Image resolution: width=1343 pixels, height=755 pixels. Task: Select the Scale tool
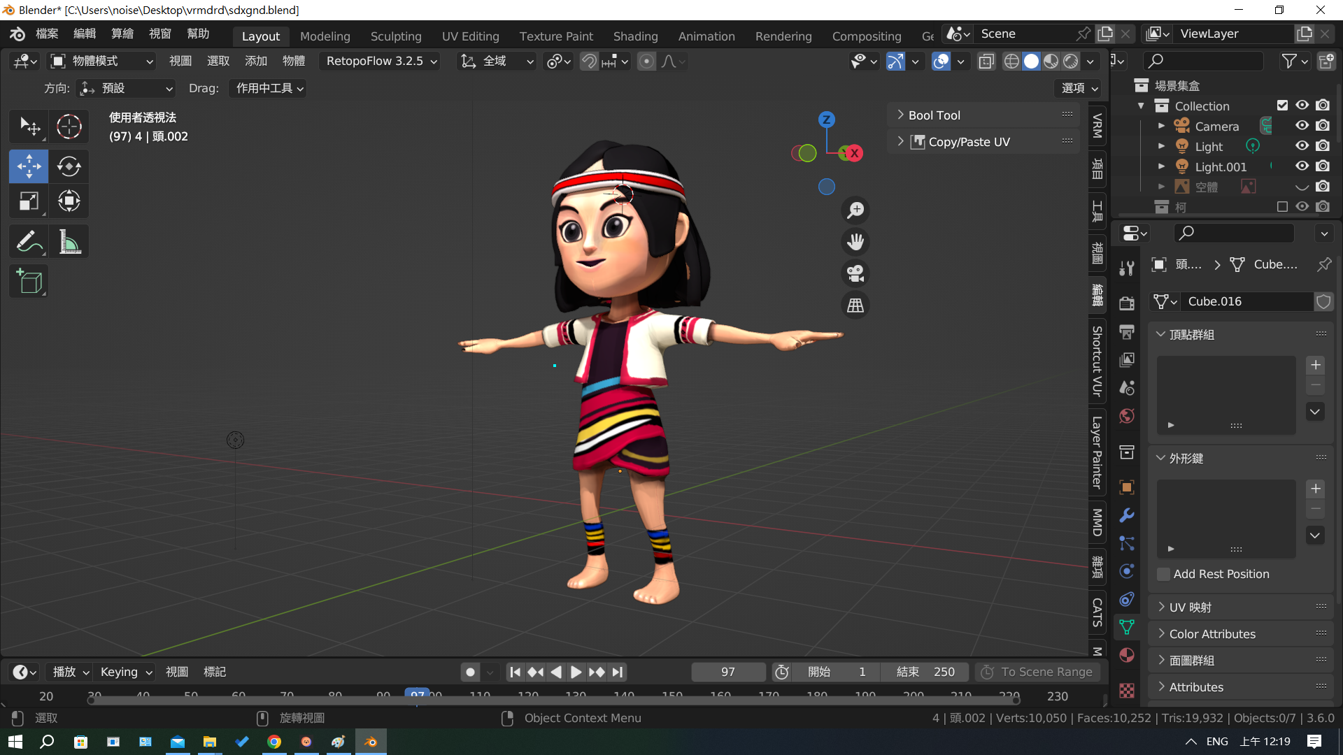coord(29,201)
